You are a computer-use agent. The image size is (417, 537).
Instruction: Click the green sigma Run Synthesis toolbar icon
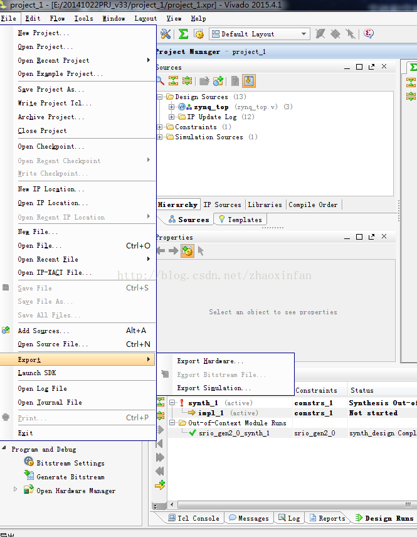pos(184,34)
